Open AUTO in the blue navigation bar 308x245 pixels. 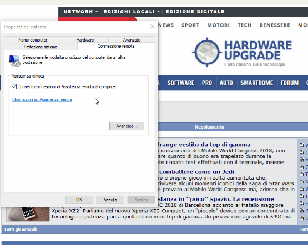pos(226,83)
